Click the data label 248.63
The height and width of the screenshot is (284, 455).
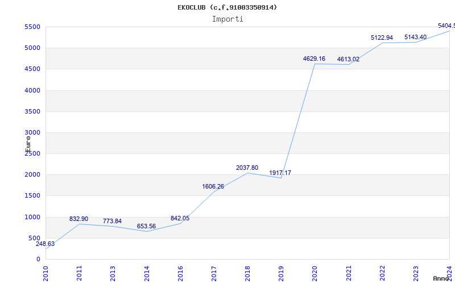45,244
